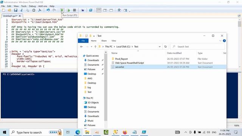Select the Disk Space PowerShell Script file
The image size is (242, 136).
click(129, 63)
